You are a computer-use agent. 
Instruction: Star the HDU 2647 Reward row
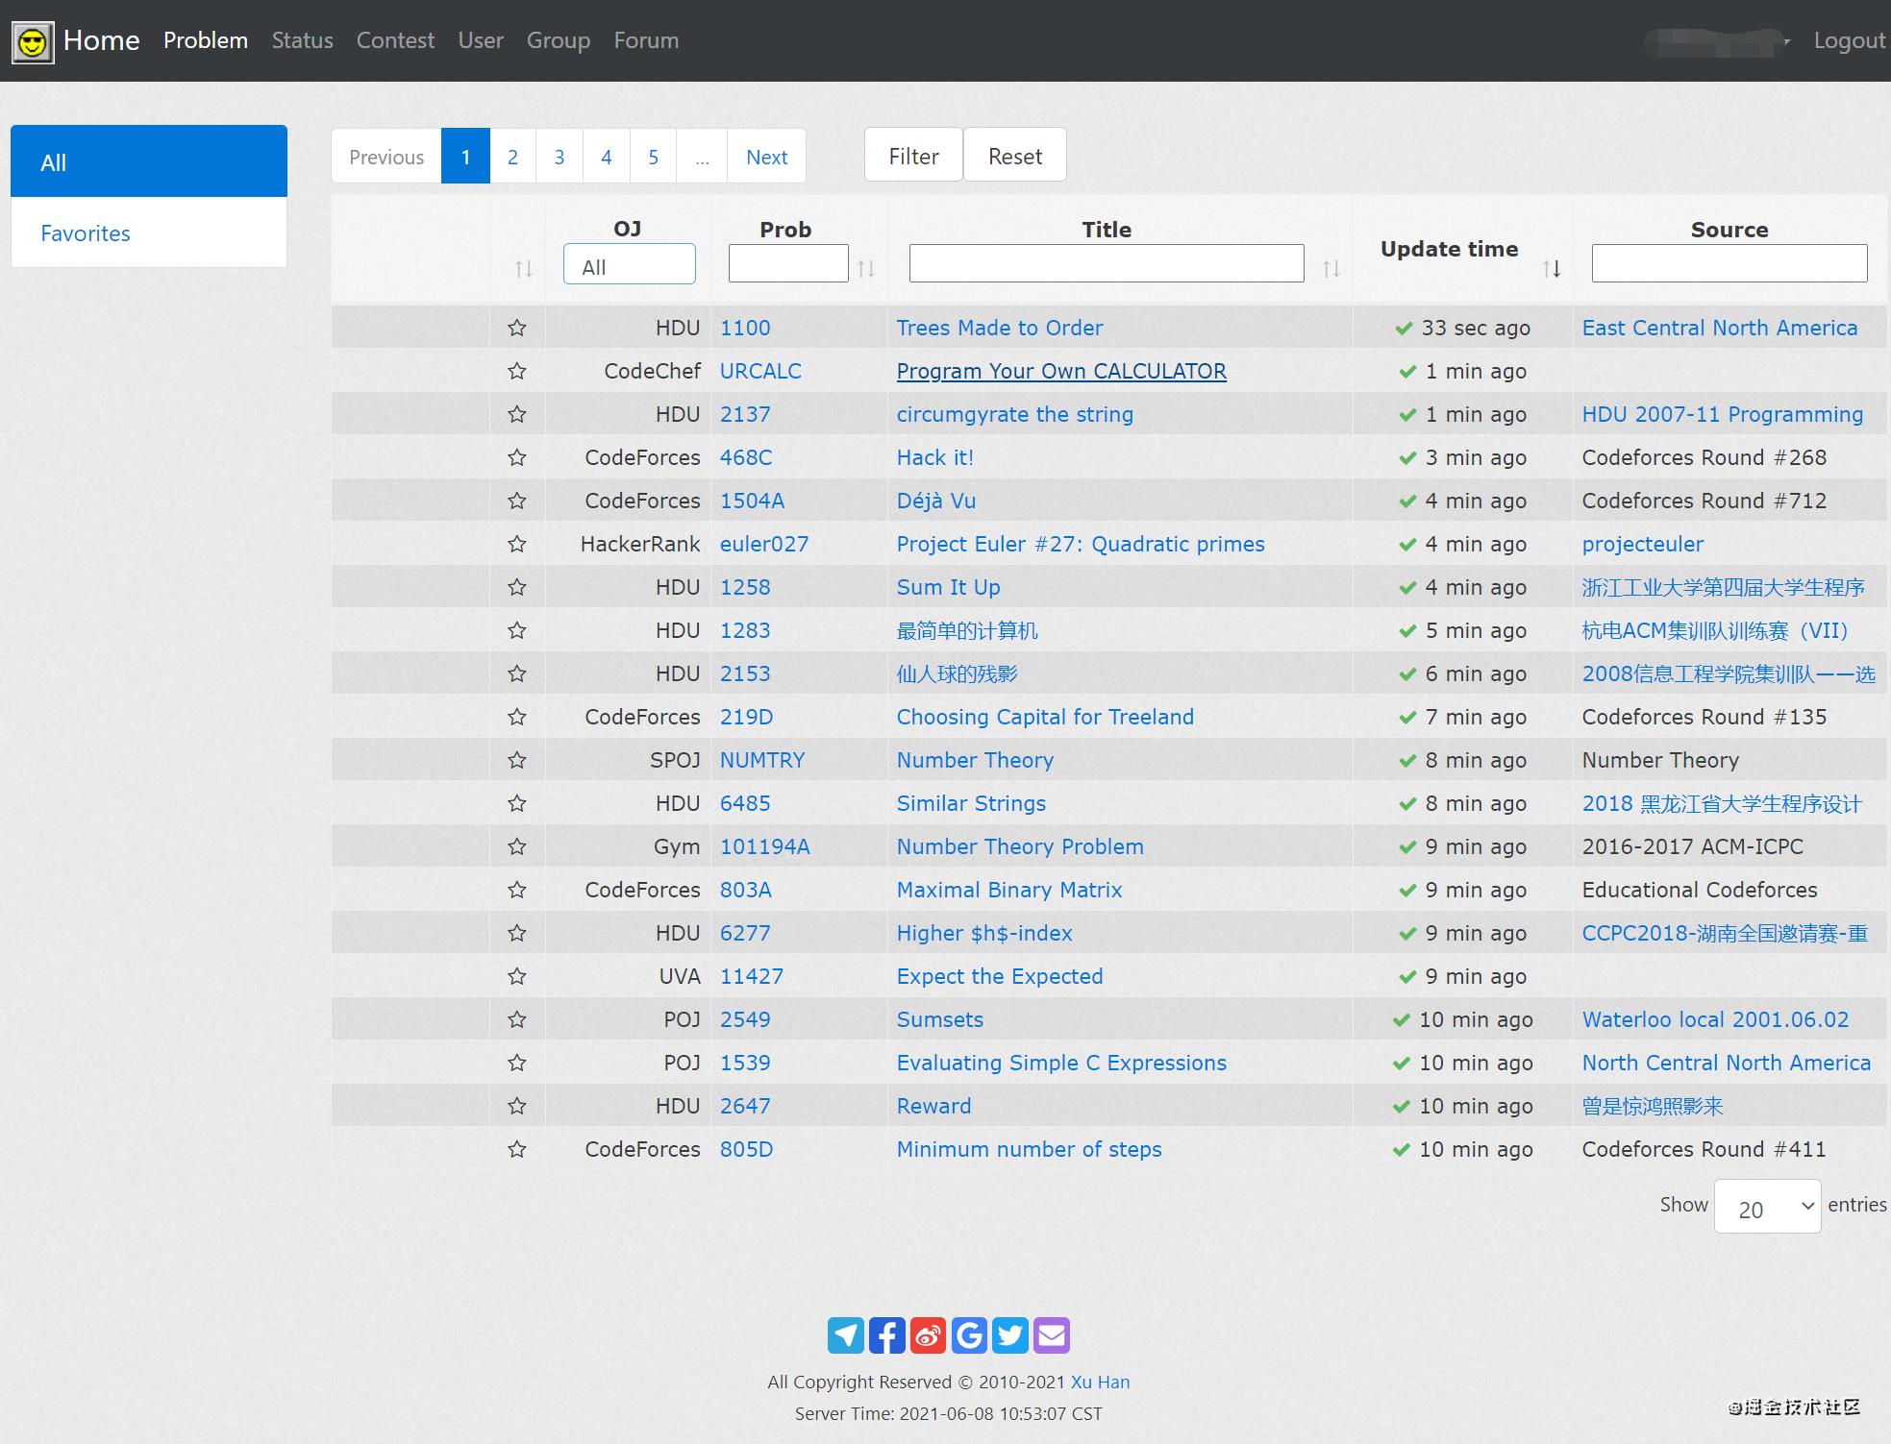[x=517, y=1106]
